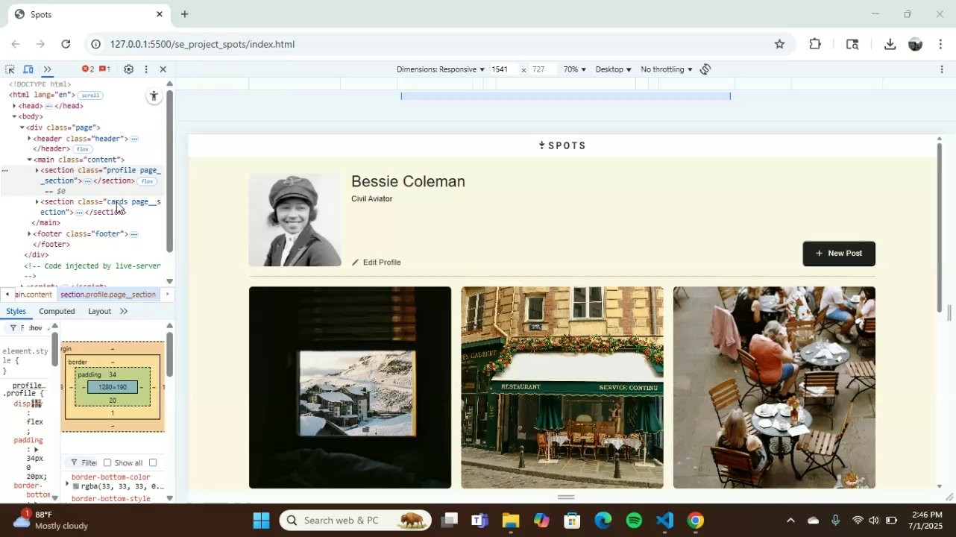Open the DevTools customize three-dot menu
This screenshot has height=537, width=956.
pos(146,69)
